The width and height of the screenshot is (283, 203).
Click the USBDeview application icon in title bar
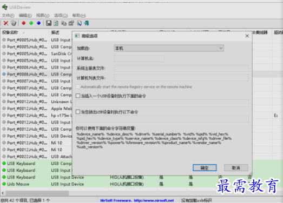5,7
